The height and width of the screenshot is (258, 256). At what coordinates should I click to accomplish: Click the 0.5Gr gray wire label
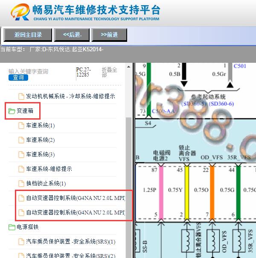point(219,74)
